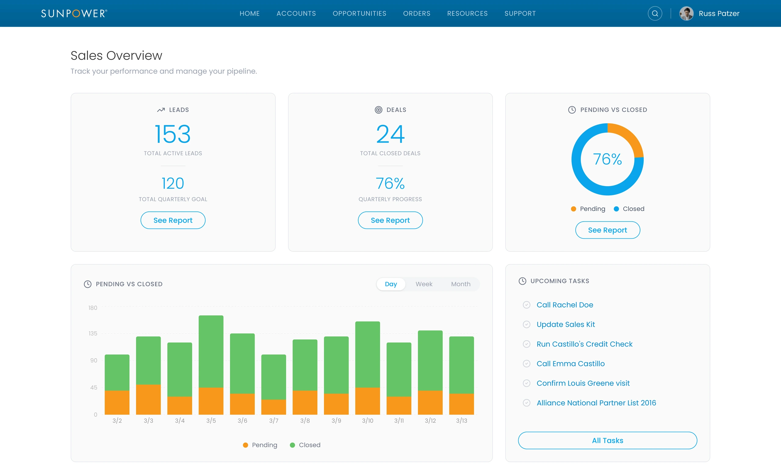Open the Support menu
This screenshot has width=781, height=471.
coord(520,13)
